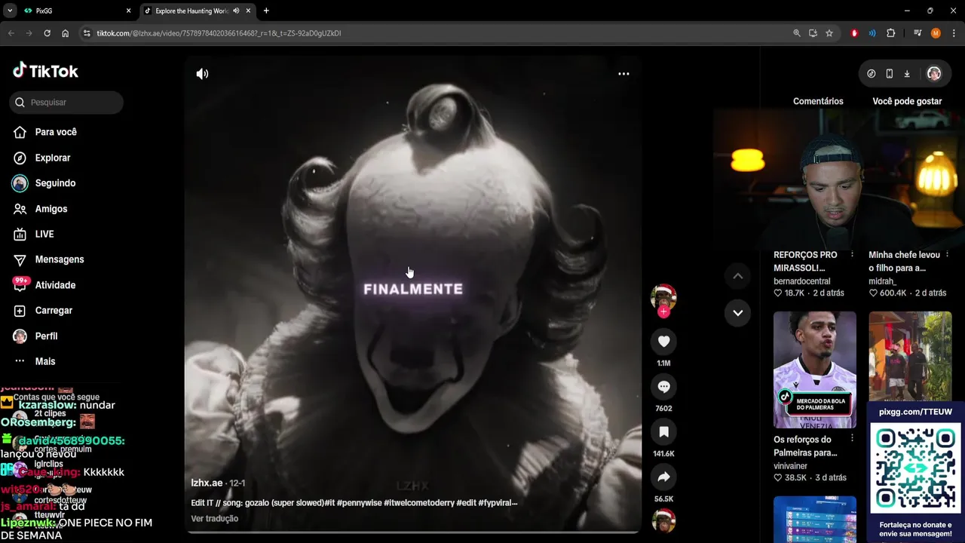965x543 pixels.
Task: Open the blue sound waves extension
Action: 872,33
